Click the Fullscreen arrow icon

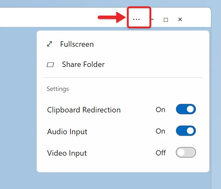click(49, 44)
